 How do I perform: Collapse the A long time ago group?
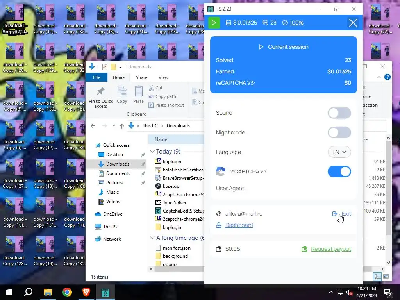pyautogui.click(x=152, y=238)
